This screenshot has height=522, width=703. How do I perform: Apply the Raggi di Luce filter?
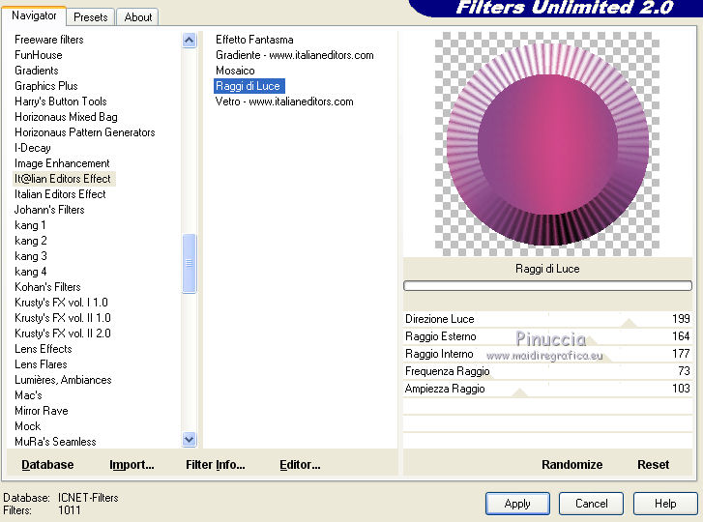click(x=517, y=504)
